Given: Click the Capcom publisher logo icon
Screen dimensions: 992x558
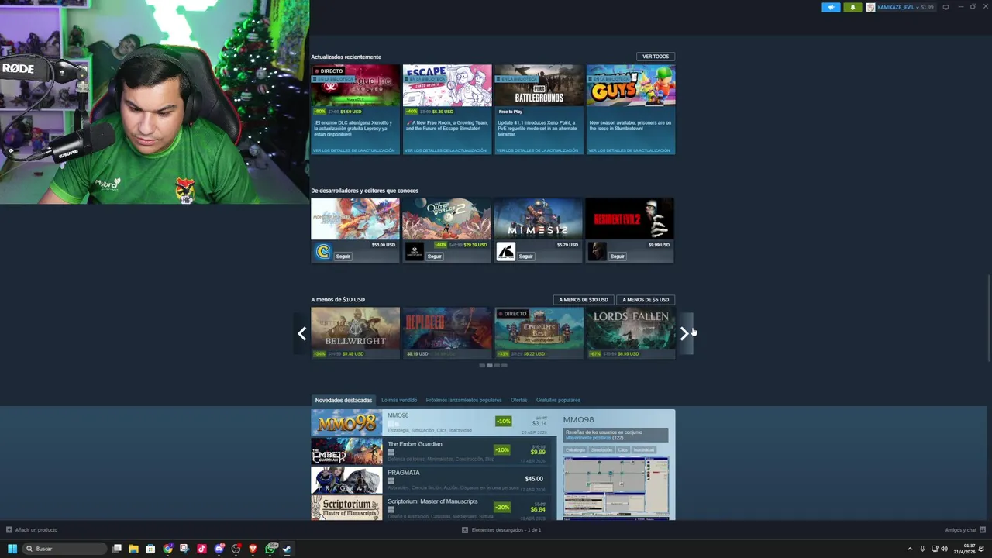Looking at the screenshot, I should (x=323, y=252).
